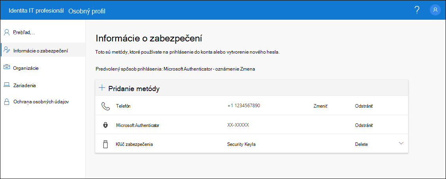The height and width of the screenshot is (179, 446).
Task: Click the Kľúč zabezpečenia row label
Action: [x=135, y=144]
